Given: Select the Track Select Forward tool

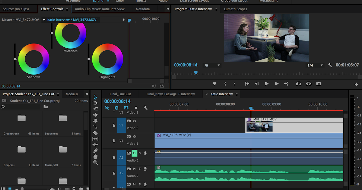Looking at the screenshot, I should [95, 103].
